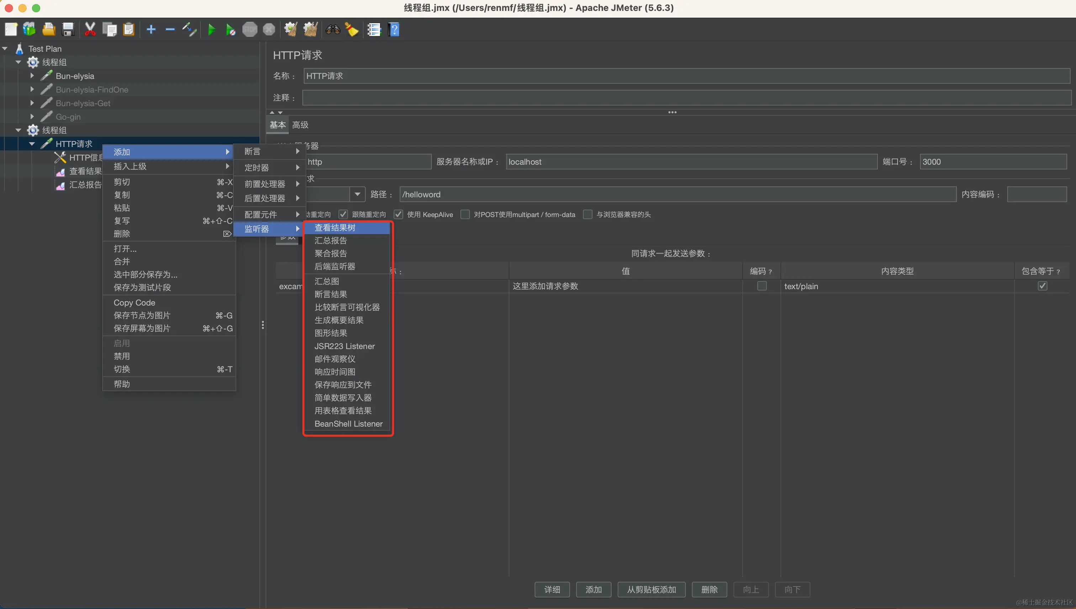1076x609 pixels.
Task: Collapse the Test Plan tree node
Action: (x=5, y=48)
